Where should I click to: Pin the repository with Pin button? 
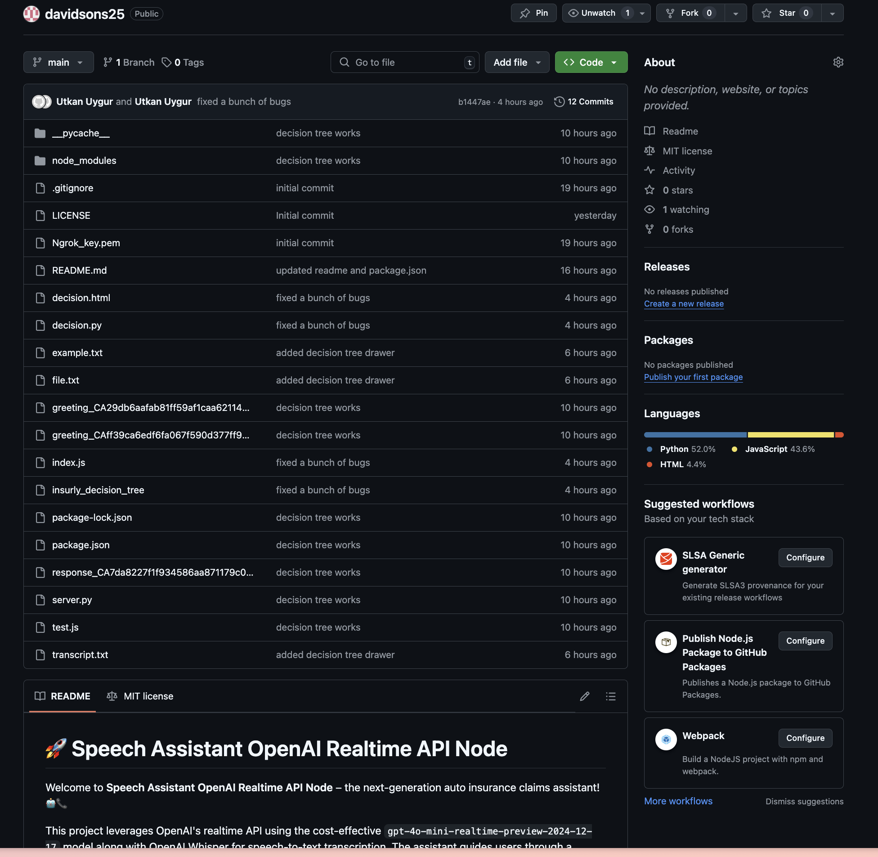(533, 13)
